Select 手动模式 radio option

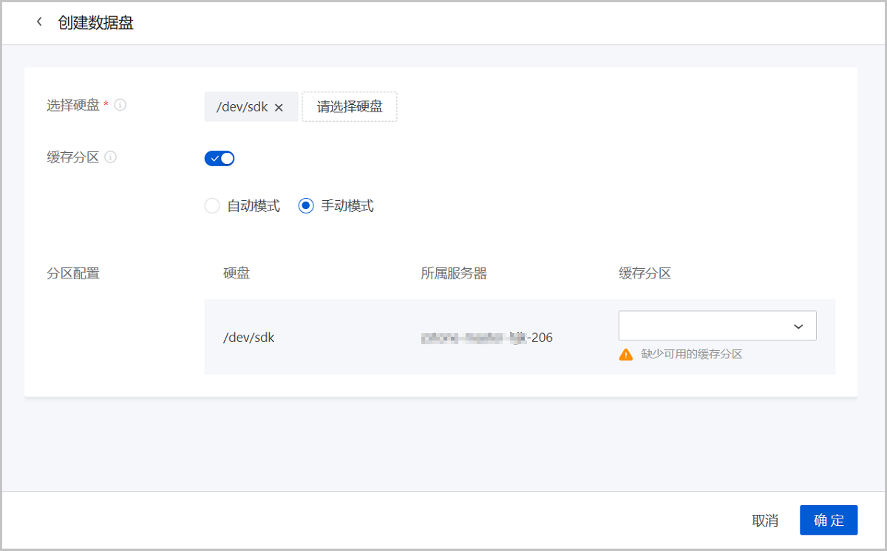click(x=336, y=206)
